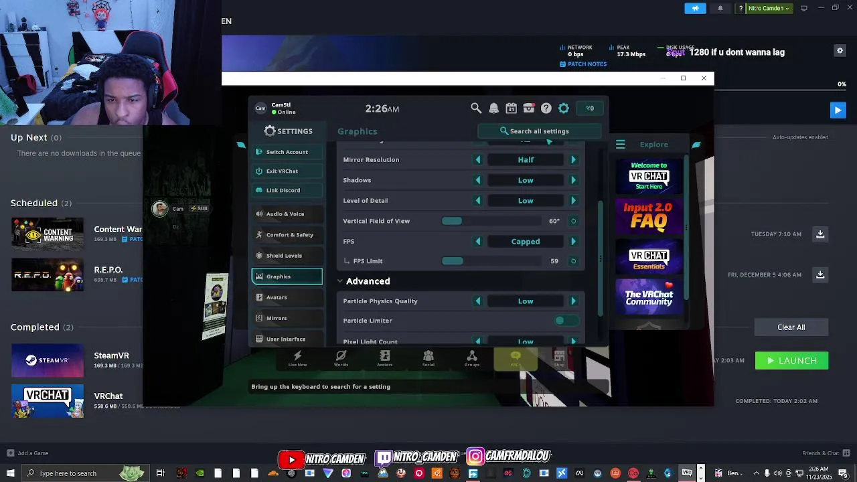Viewport: 857px width, 482px height.
Task: Open the Groups icon in VRChat dock
Action: pyautogui.click(x=472, y=358)
